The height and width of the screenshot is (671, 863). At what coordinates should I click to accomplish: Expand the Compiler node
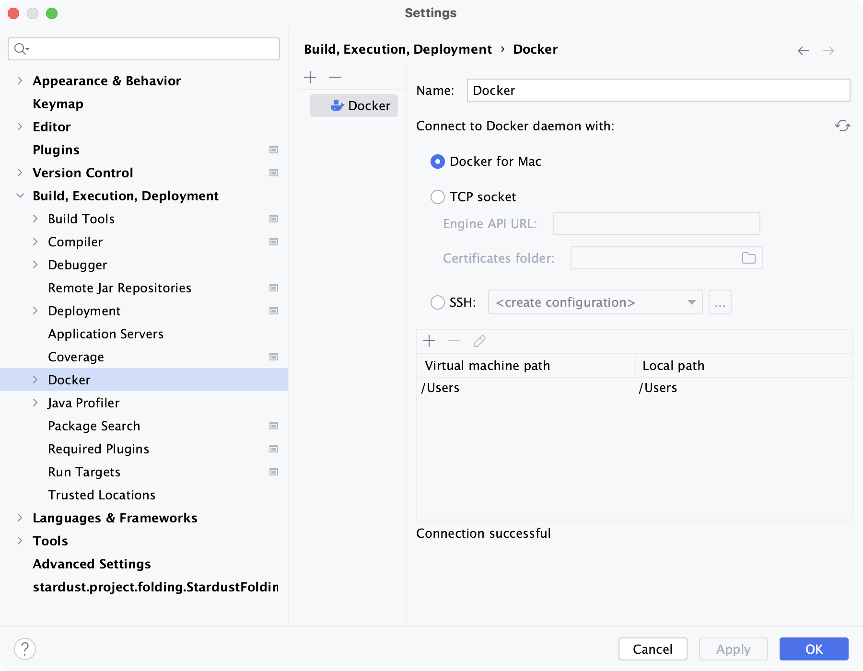click(35, 242)
